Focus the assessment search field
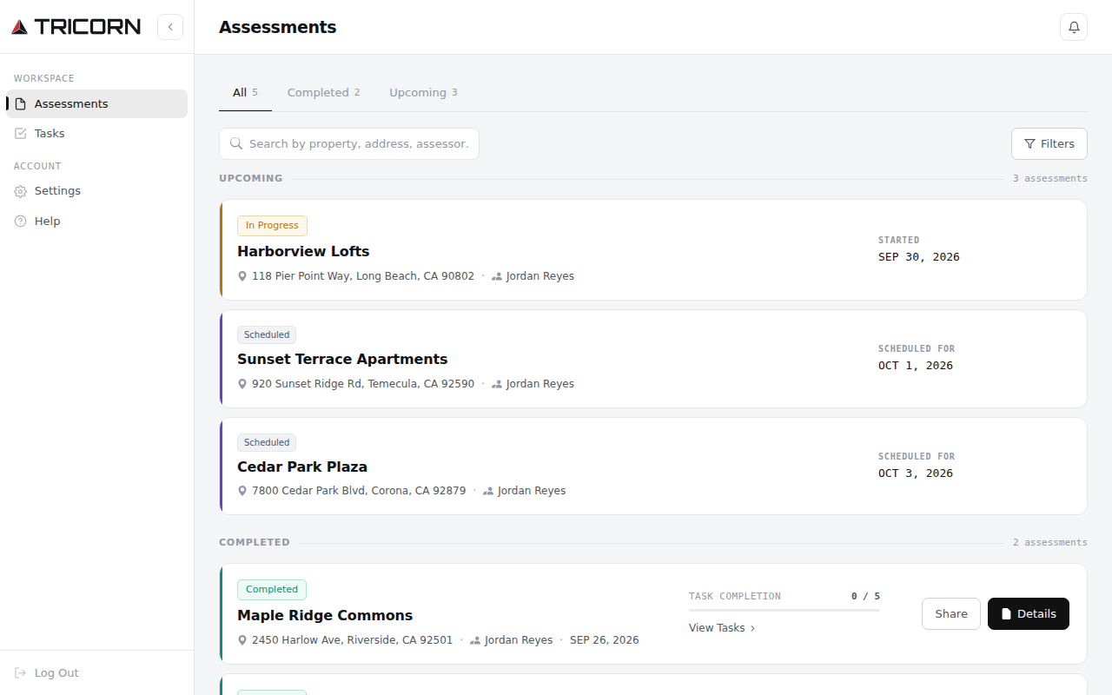 pyautogui.click(x=349, y=143)
